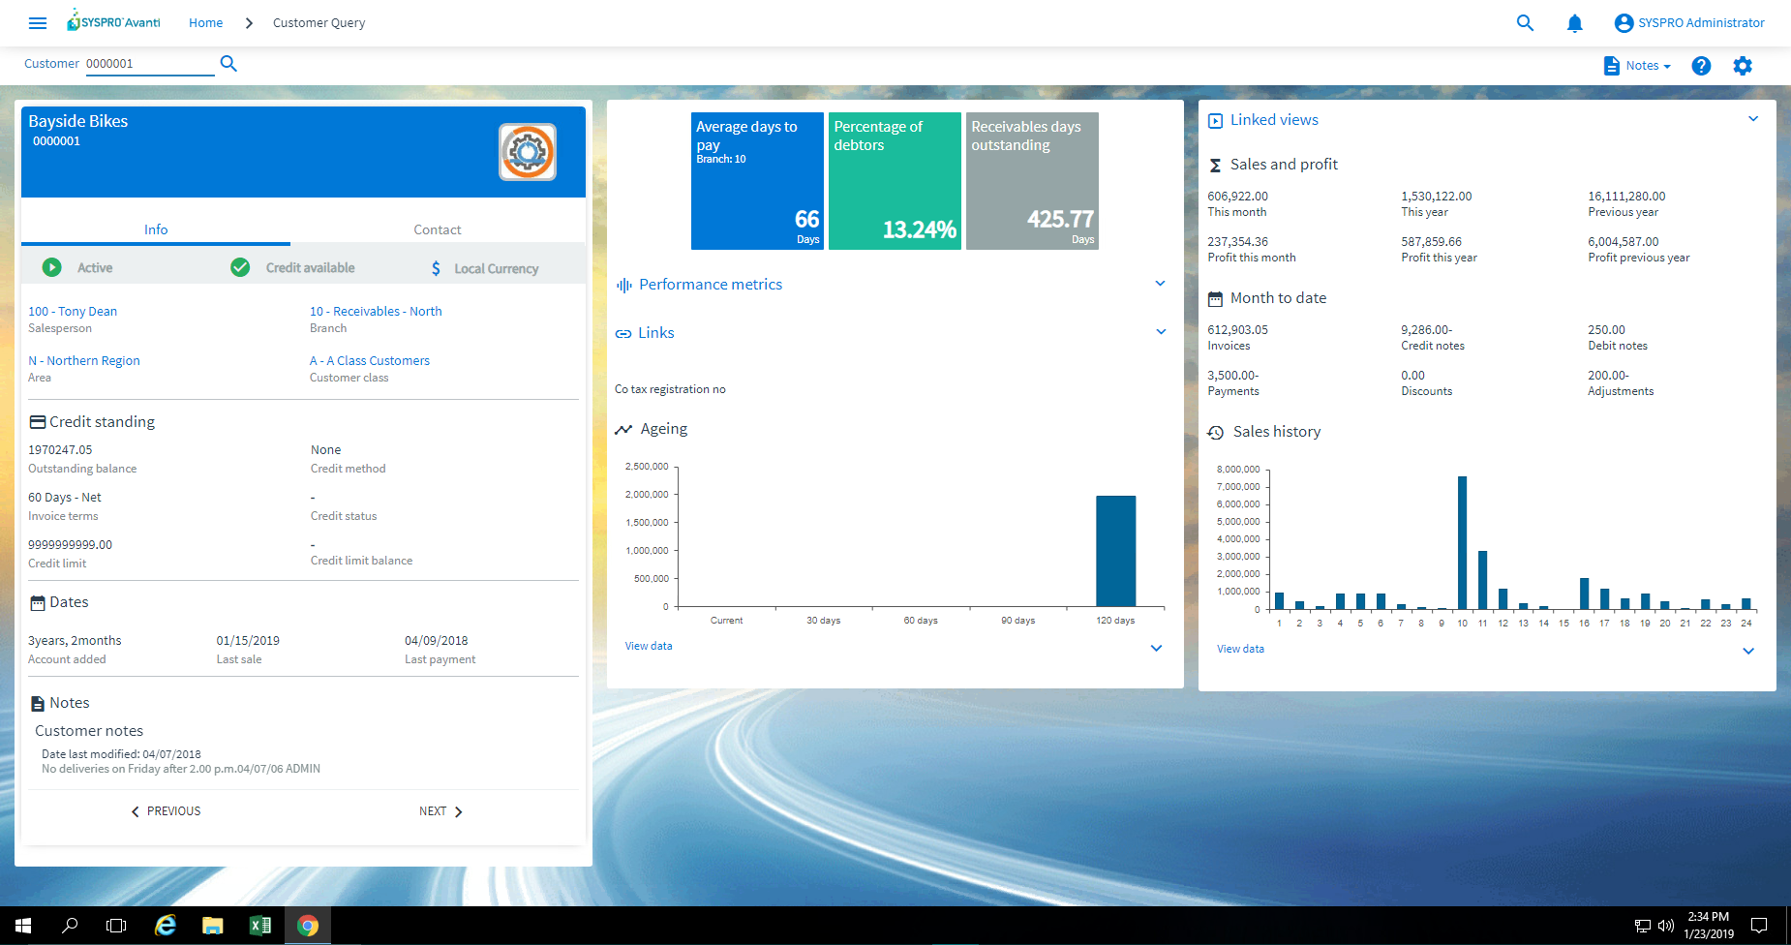Click the Local Currency indicator
Screen dimensions: 1791x945
pos(437,268)
